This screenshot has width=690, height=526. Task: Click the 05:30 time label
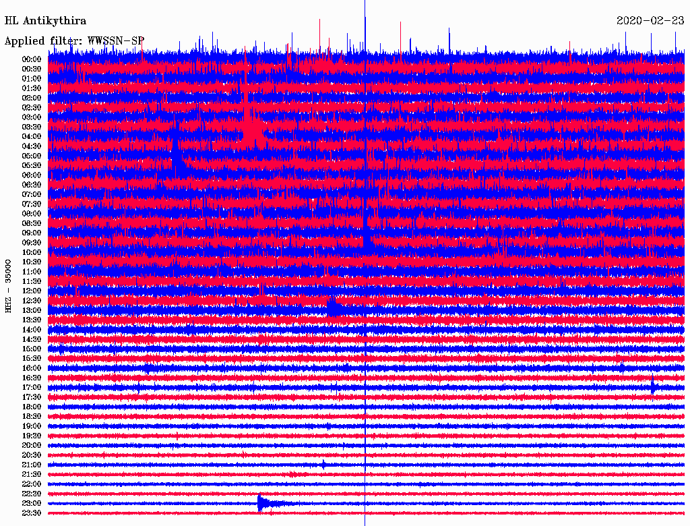pos(32,166)
